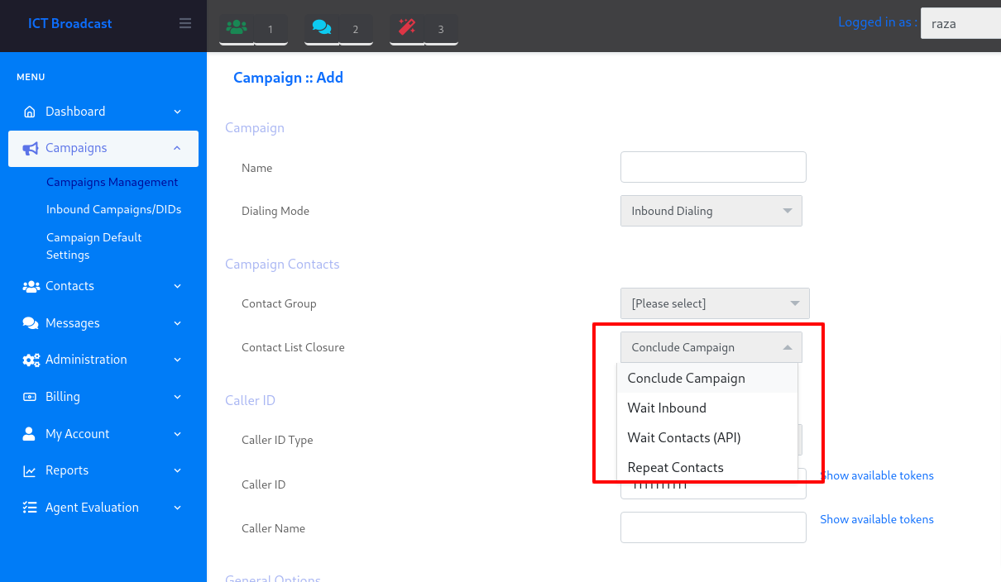This screenshot has height=582, width=1001.
Task: Click the Agent Evaluation checklist icon
Action: (x=30, y=508)
